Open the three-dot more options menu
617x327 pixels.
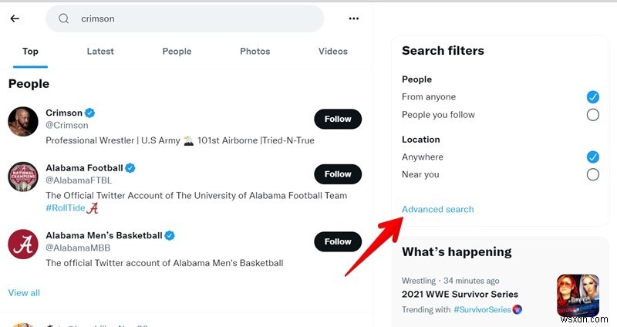(354, 19)
